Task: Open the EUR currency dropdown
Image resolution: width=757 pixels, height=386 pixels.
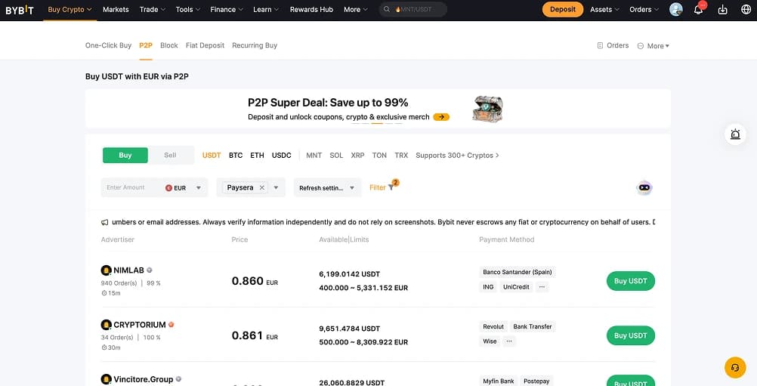Action: 199,187
